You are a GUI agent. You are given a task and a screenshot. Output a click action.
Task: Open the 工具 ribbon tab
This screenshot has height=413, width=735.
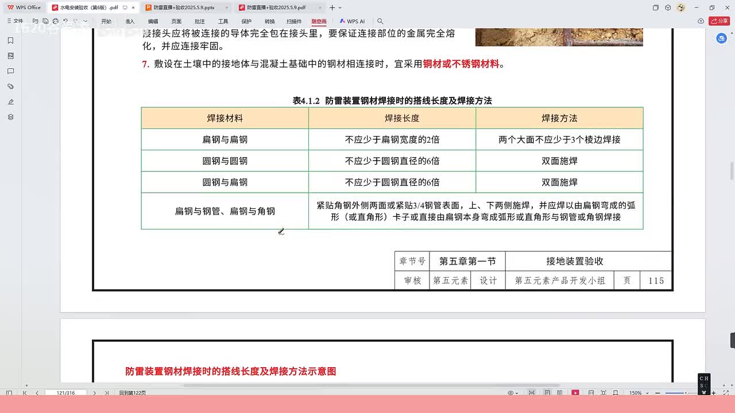click(223, 21)
